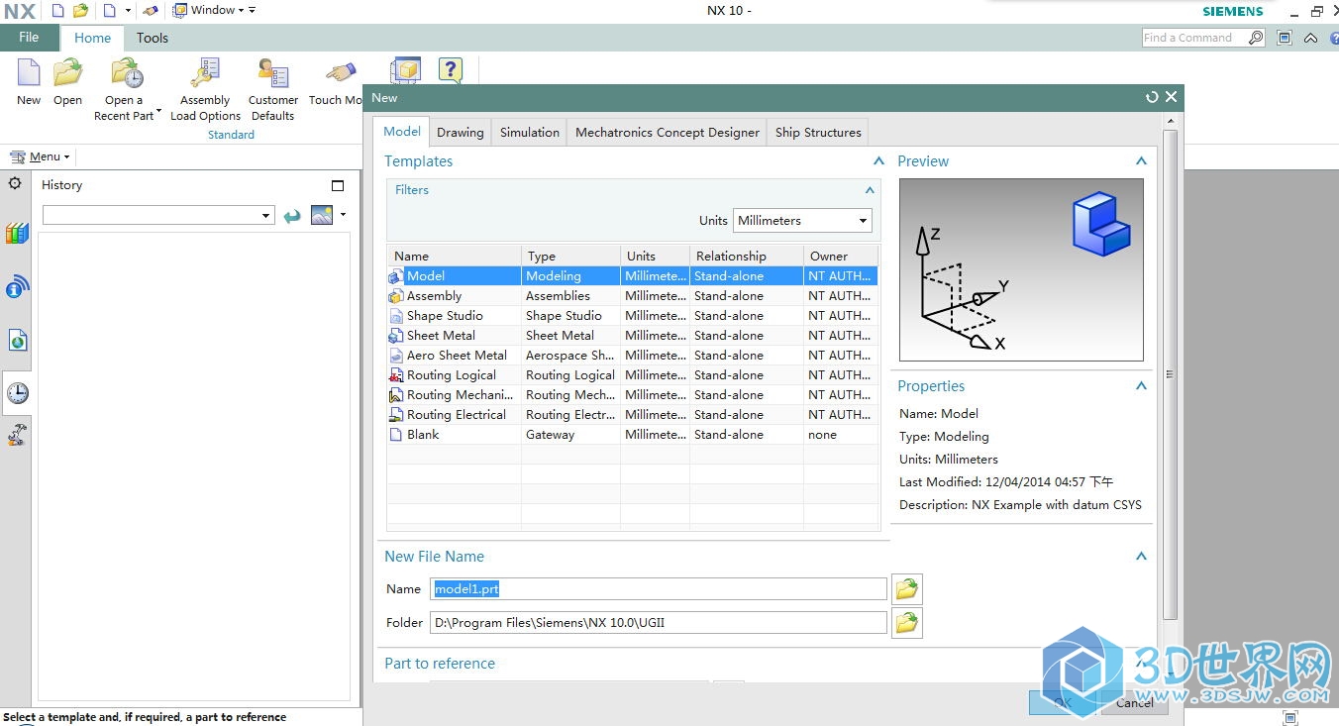Switch to the Drawing tab
This screenshot has width=1339, height=726.
[461, 132]
